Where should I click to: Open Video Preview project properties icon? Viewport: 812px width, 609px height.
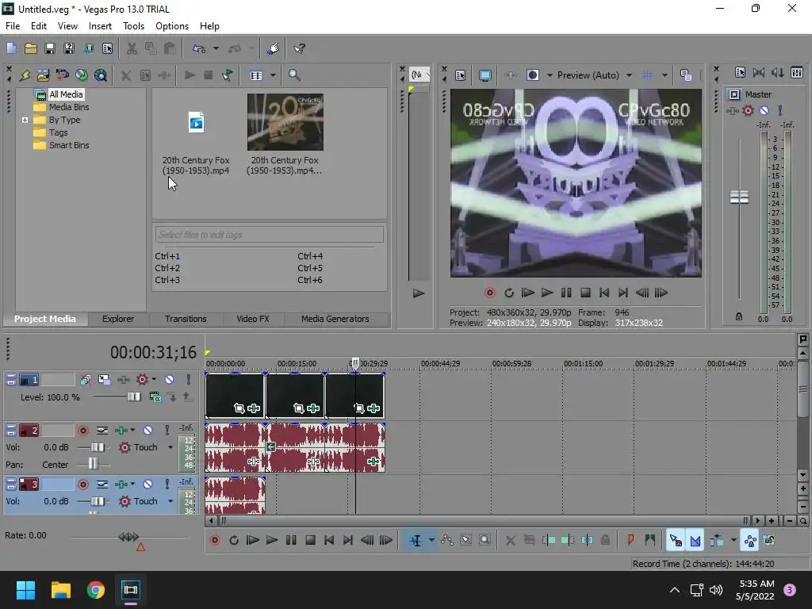[x=461, y=75]
